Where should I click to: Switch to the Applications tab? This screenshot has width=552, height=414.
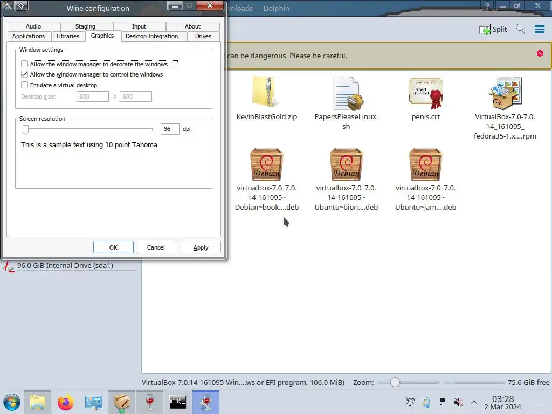pyautogui.click(x=29, y=36)
